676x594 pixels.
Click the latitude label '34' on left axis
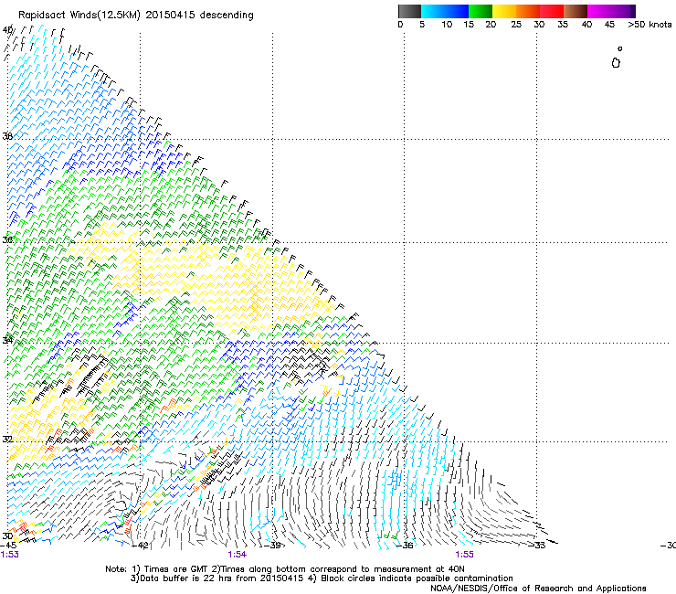coord(7,340)
